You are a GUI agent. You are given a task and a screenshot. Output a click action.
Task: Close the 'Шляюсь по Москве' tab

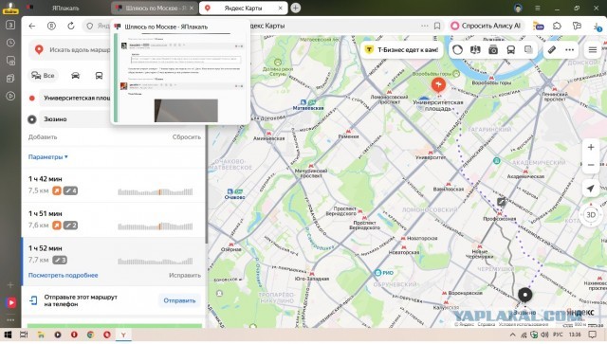(x=192, y=9)
